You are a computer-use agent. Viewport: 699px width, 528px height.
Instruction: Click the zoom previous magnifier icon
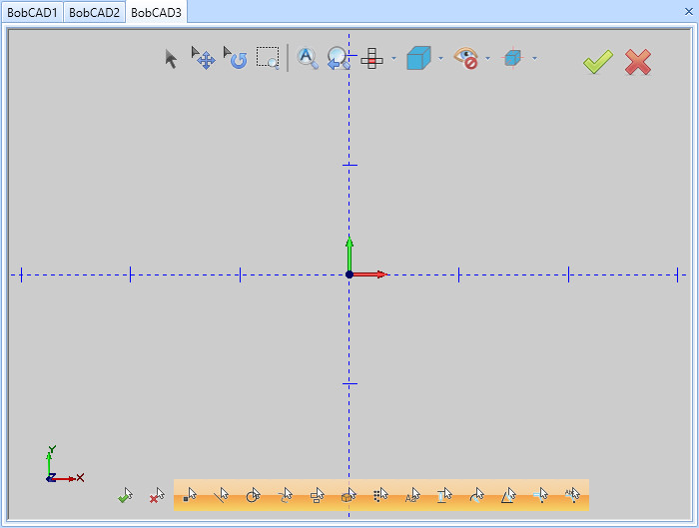339,59
